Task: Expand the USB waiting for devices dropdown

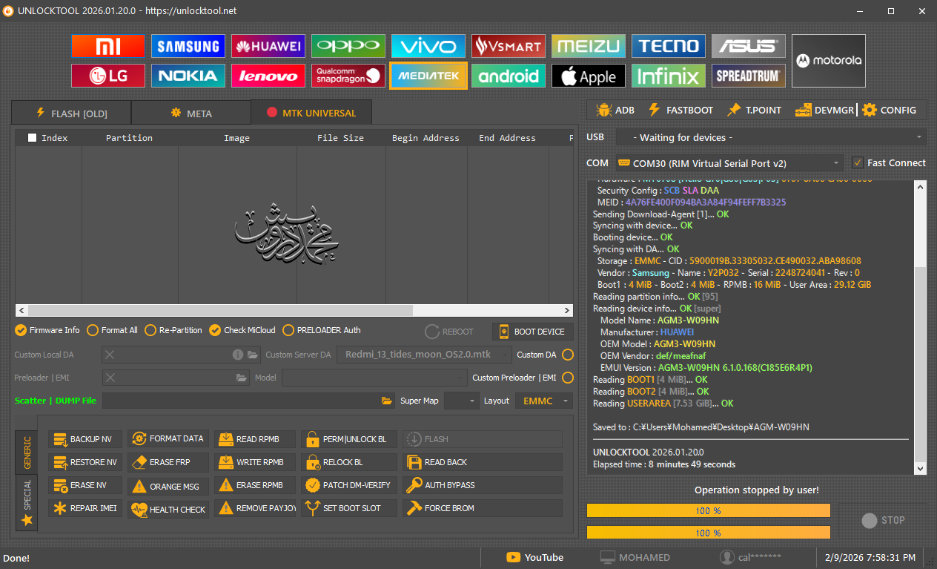Action: click(x=770, y=137)
